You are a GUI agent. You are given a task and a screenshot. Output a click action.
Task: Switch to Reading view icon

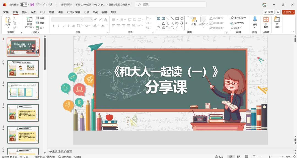(x=246, y=156)
